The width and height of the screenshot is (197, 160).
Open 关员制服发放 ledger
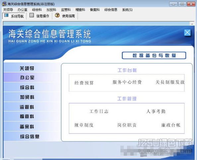(x=170, y=82)
